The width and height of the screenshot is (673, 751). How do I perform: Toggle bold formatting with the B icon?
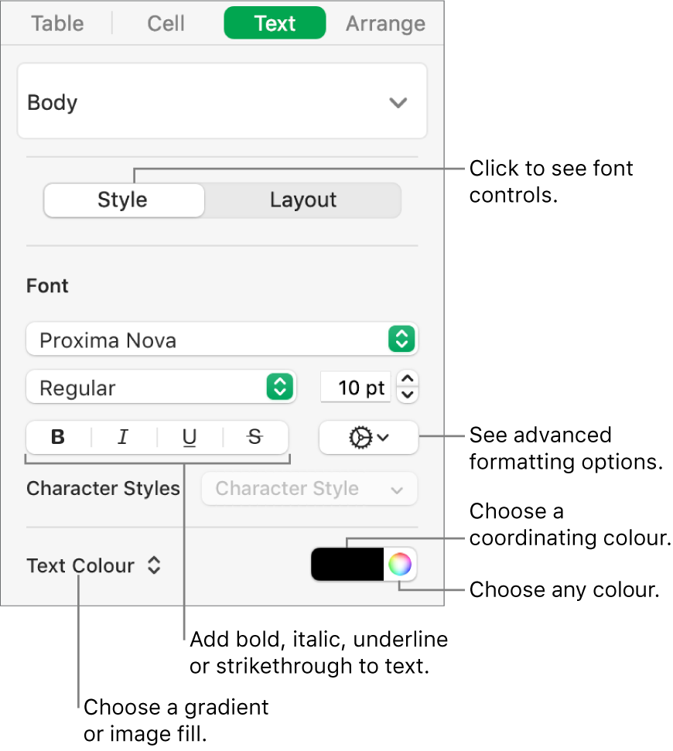(57, 438)
